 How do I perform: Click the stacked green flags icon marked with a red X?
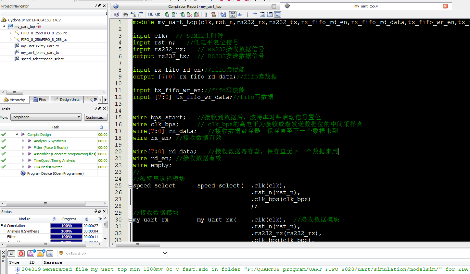197,14
